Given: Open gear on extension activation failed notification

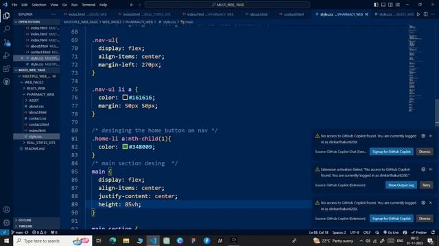Looking at the screenshot, I should [423, 169].
